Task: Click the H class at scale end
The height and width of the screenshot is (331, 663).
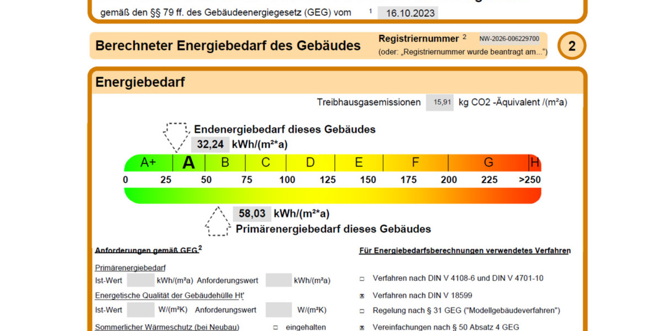Action: (x=534, y=163)
